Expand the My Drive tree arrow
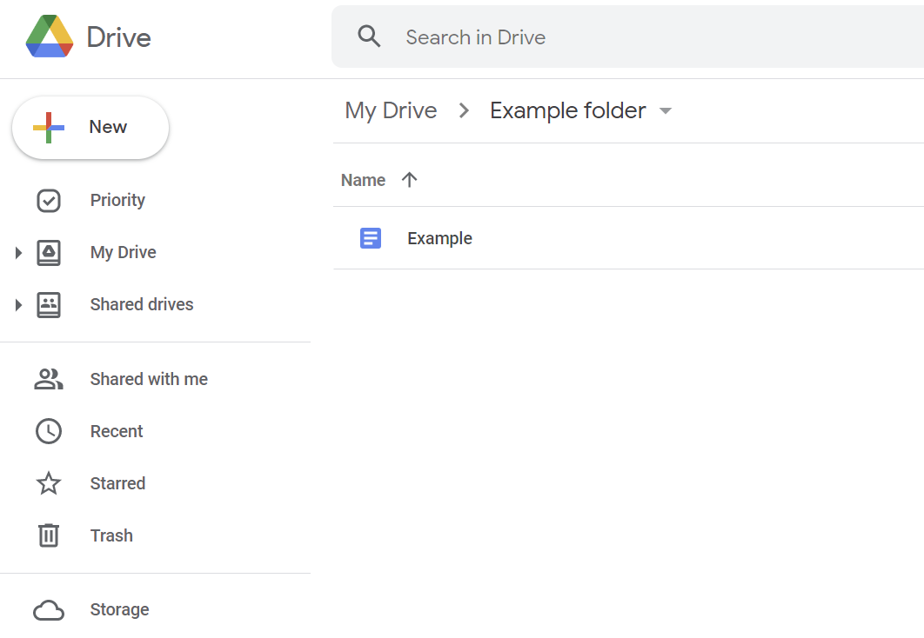Viewport: 924px width, 638px height. (18, 253)
